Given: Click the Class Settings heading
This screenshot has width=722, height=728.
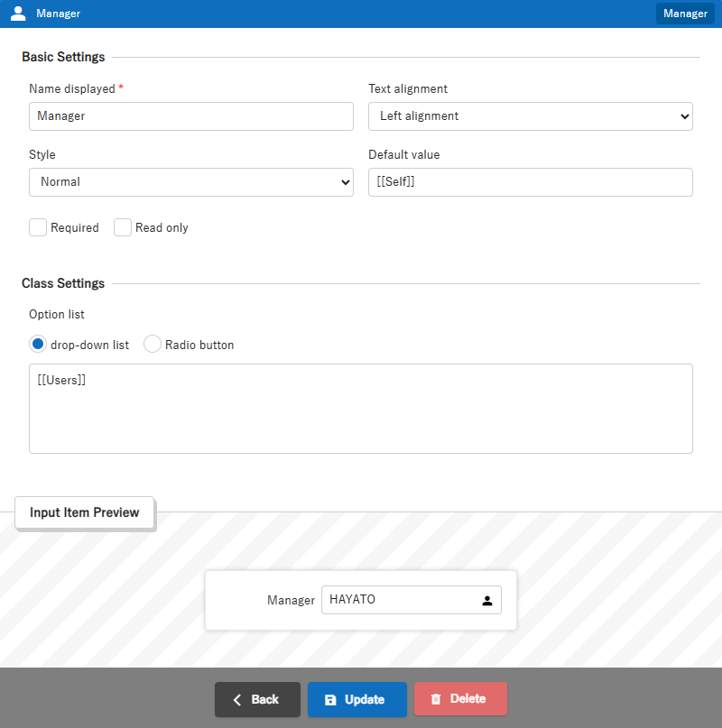Looking at the screenshot, I should click(x=63, y=283).
